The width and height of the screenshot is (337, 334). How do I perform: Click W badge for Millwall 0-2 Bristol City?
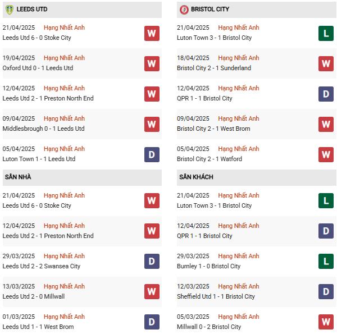(x=326, y=322)
